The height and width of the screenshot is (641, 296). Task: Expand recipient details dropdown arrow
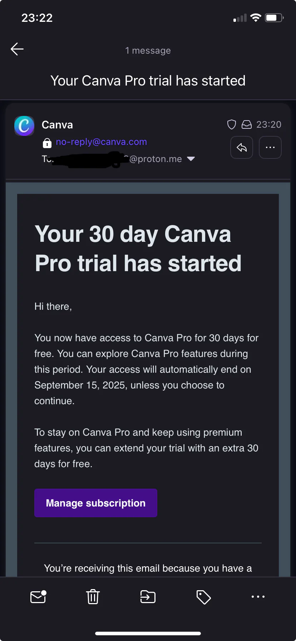(191, 159)
